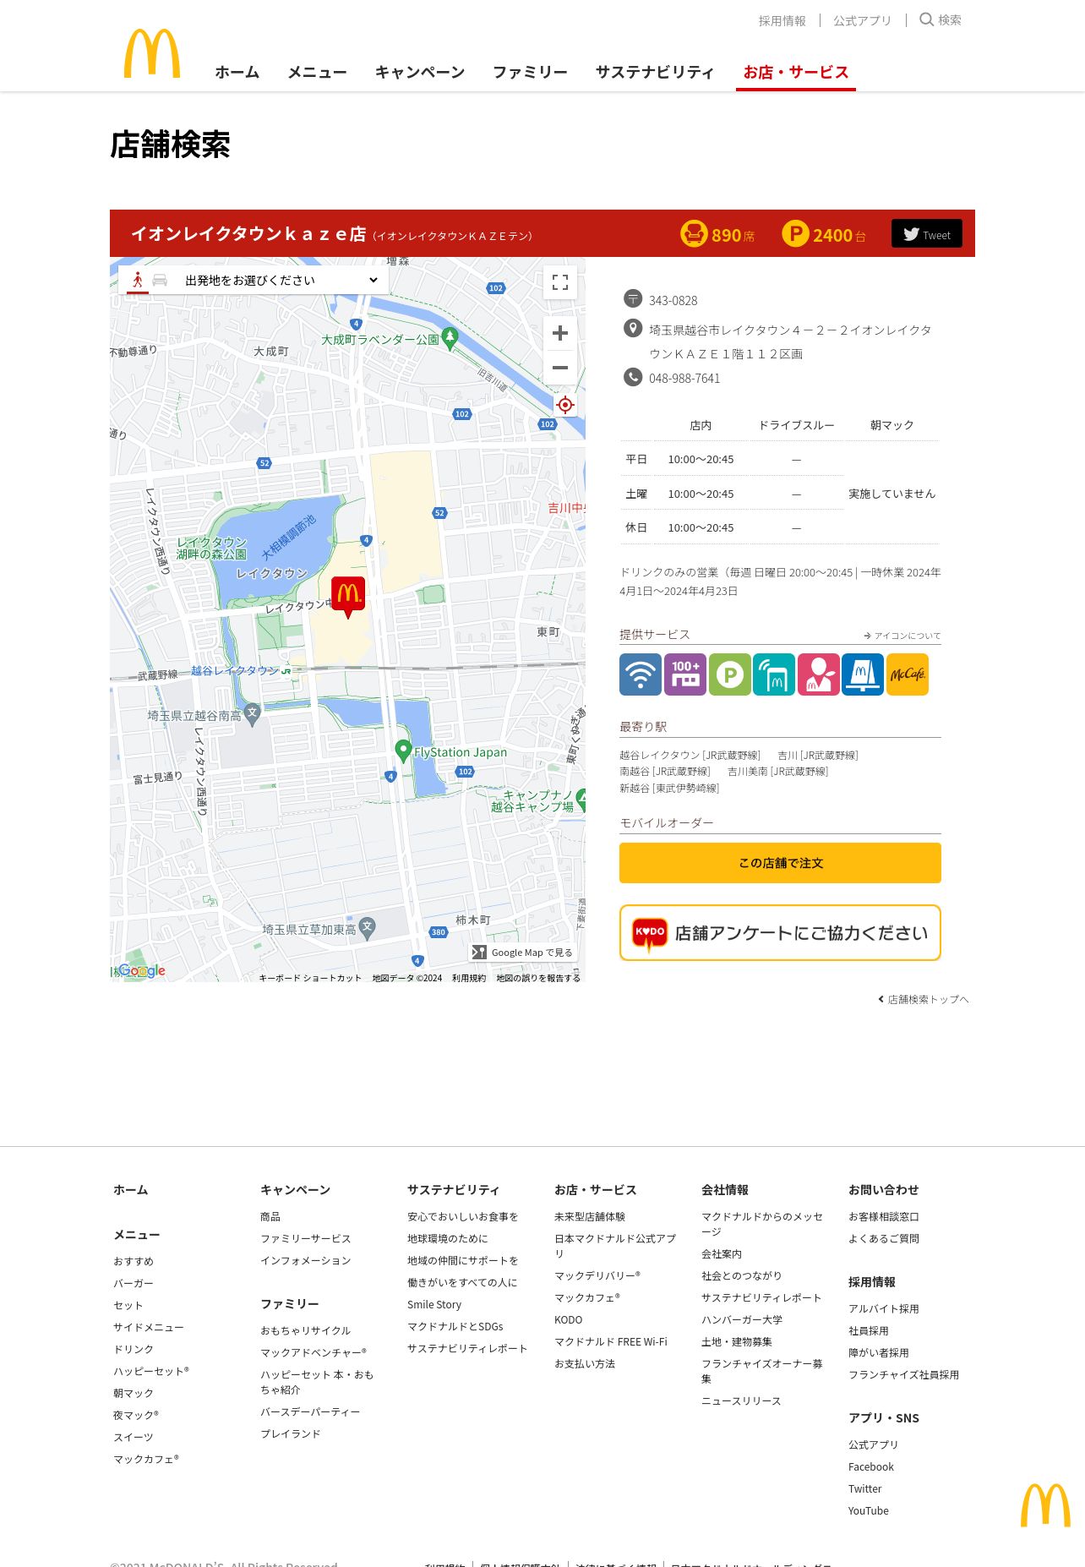Go back via 店舗検索トップへ link
Viewport: 1085px width, 1567px height.
tap(924, 999)
